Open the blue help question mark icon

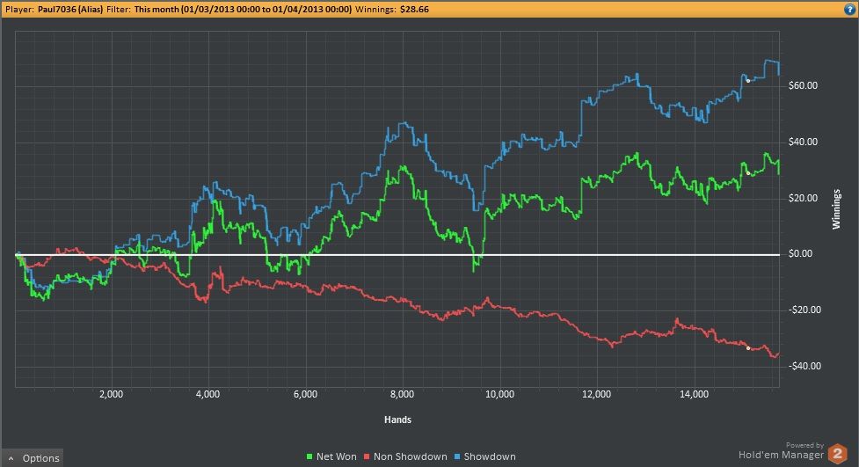coord(849,10)
